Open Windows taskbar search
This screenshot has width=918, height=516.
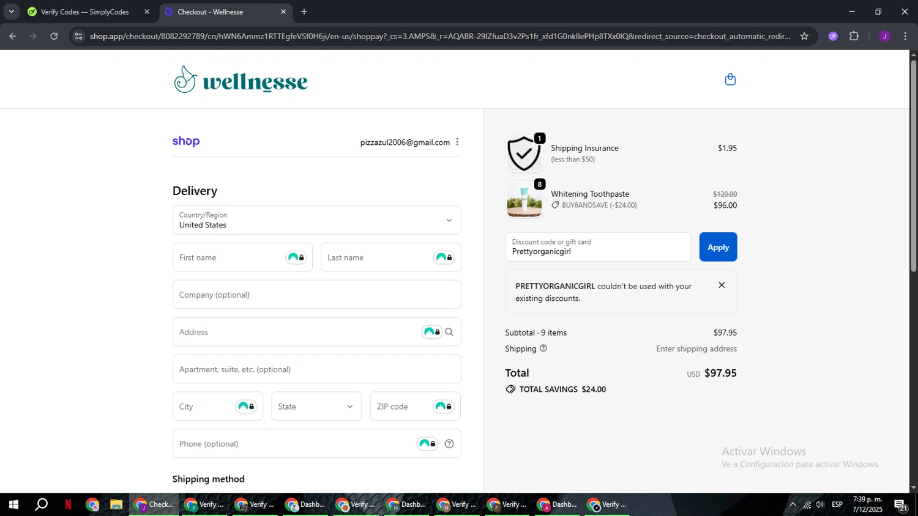pos(41,505)
